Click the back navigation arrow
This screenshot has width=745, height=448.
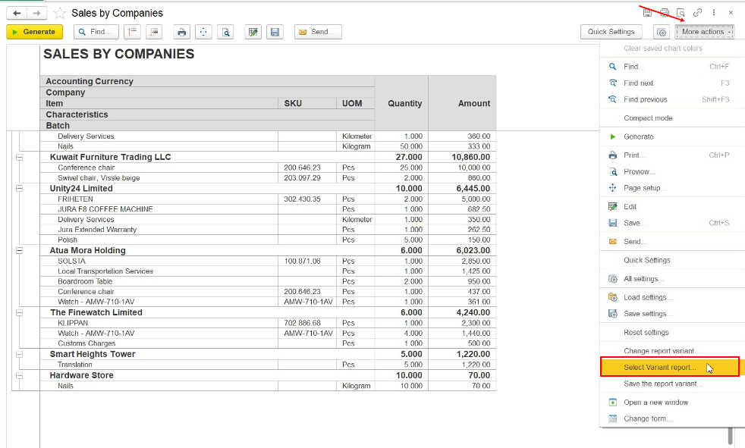point(17,13)
